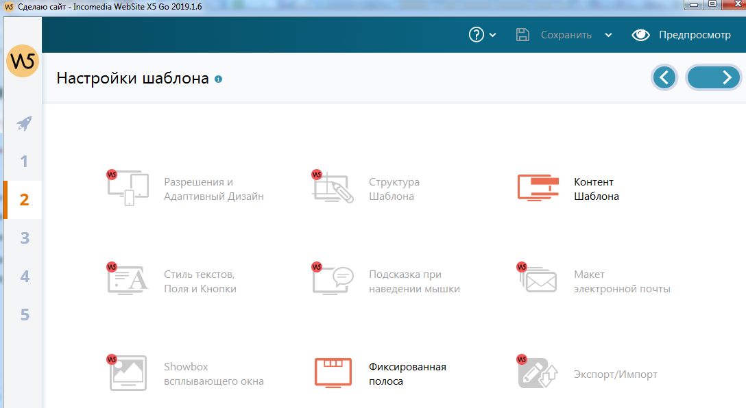Click the Подсказка при наведении мышки icon
This screenshot has height=408, width=746.
333,281
